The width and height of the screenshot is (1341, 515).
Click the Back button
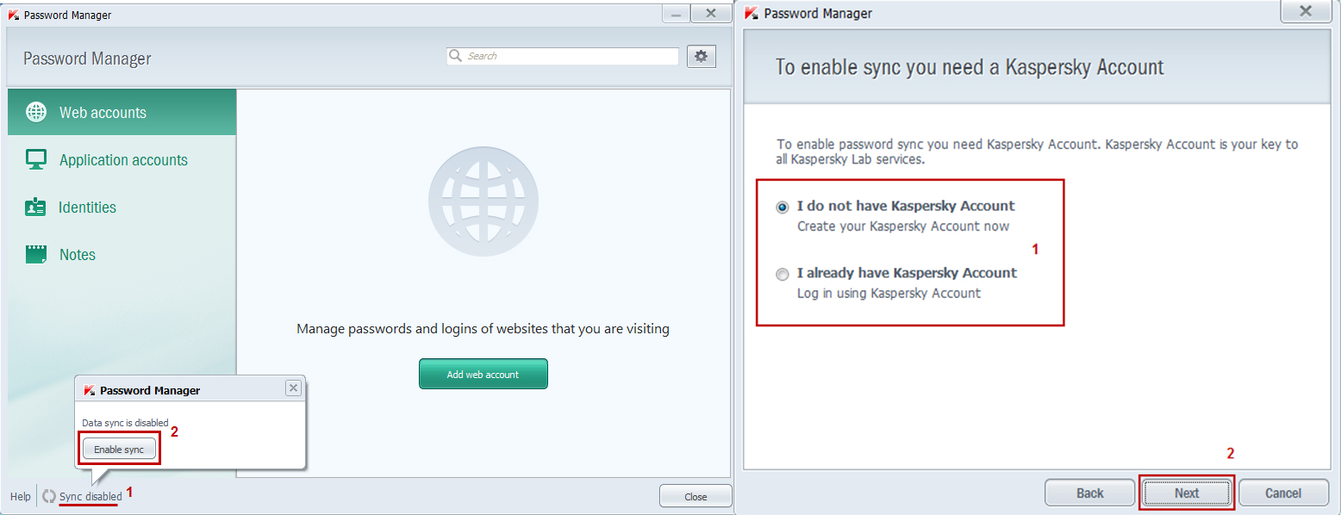(1089, 493)
